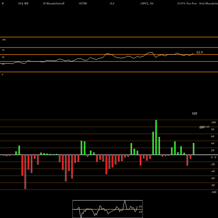This screenshot has width=218, height=218.
Task: Click the "SI & MR" header text
Action: 23,3
